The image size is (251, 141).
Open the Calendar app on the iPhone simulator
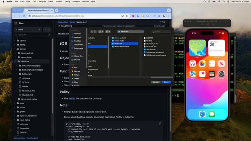tap(193, 64)
